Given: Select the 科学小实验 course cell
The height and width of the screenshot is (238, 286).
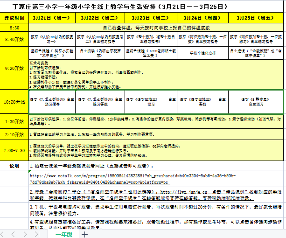Looking at the screenshot, I should 52,53.
